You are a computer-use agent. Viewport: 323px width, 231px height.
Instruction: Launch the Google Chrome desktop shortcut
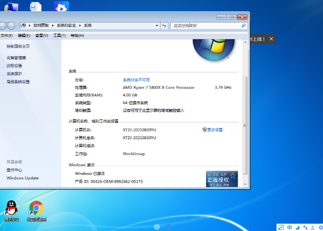(36, 209)
